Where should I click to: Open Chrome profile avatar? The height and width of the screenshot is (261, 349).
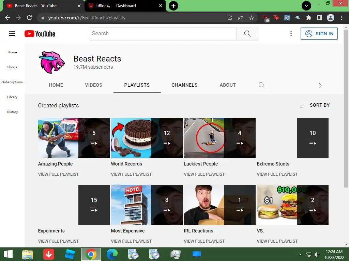pos(331,18)
